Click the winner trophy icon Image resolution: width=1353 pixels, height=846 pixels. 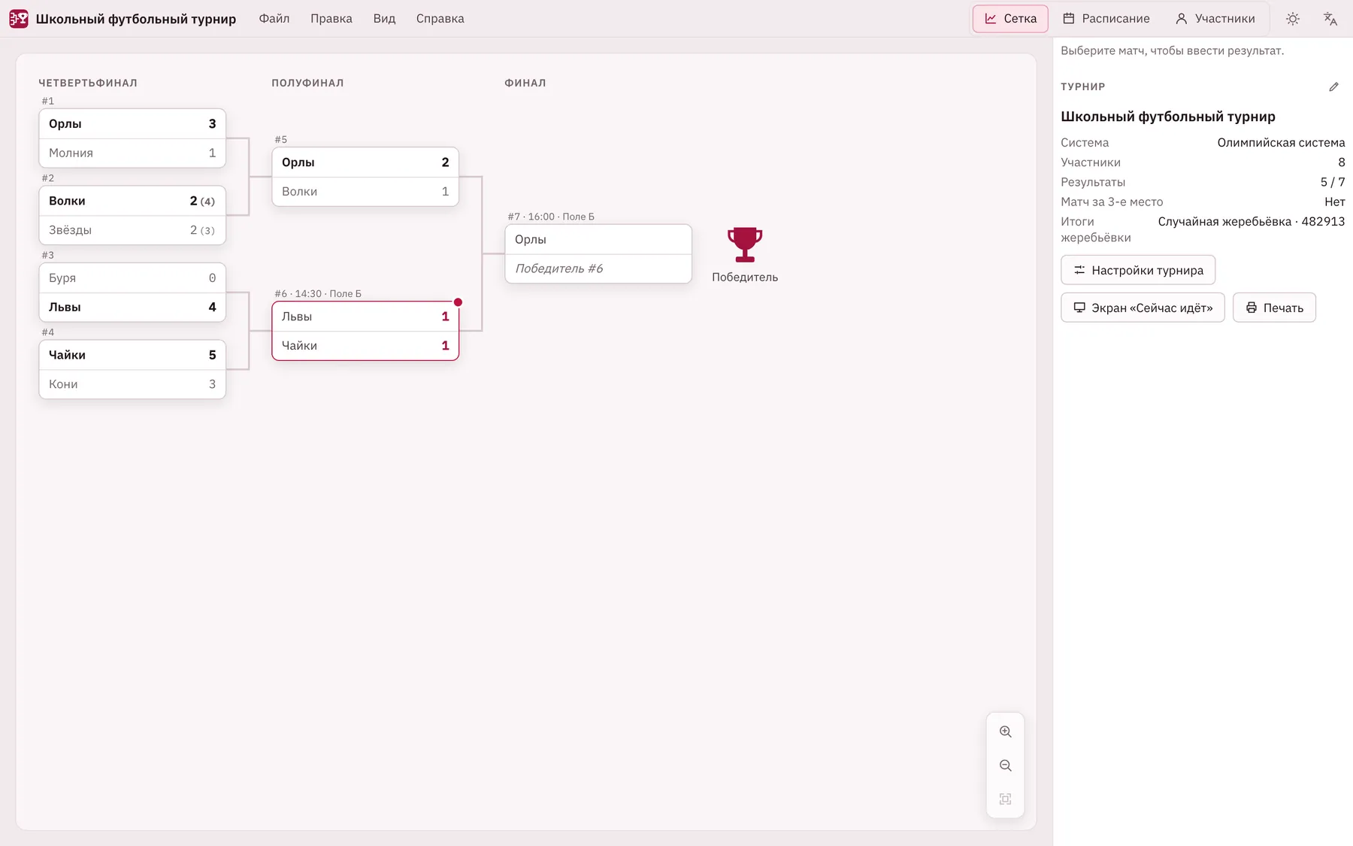tap(745, 244)
